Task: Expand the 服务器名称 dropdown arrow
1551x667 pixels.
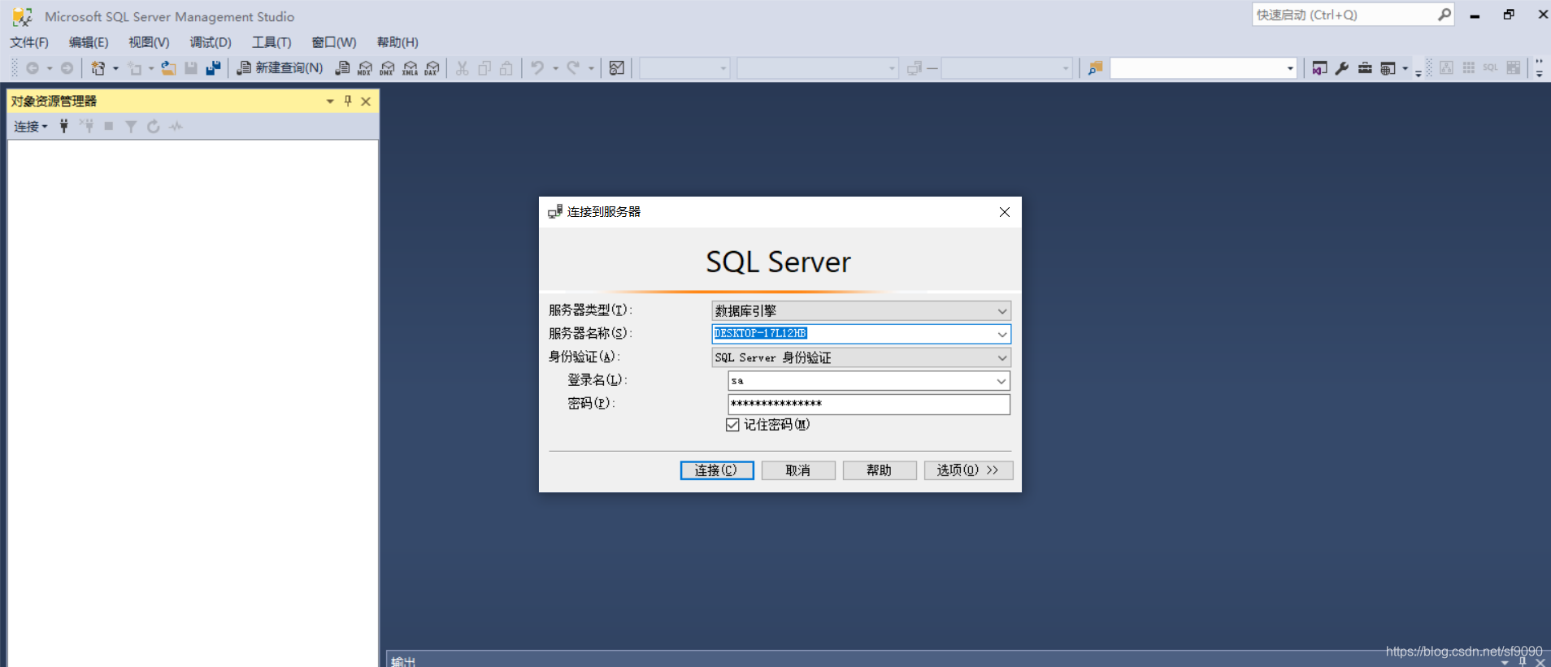Action: pyautogui.click(x=1002, y=334)
